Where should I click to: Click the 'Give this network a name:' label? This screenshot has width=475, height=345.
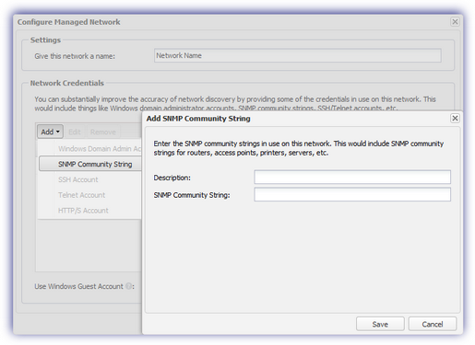(x=75, y=56)
